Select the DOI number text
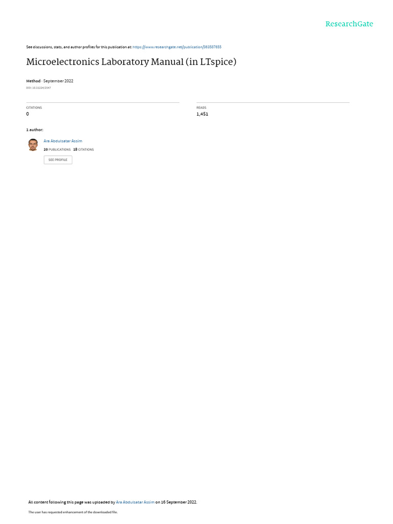This screenshot has width=393, height=524. click(x=38, y=88)
